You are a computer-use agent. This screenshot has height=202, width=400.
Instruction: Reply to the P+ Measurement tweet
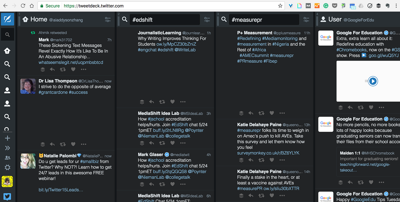click(x=251, y=113)
